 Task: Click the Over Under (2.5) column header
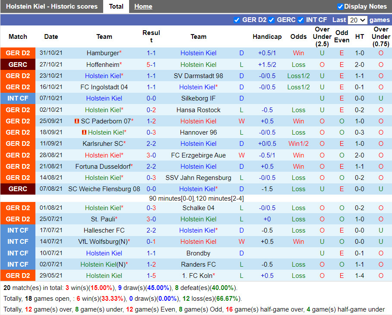click(322, 37)
